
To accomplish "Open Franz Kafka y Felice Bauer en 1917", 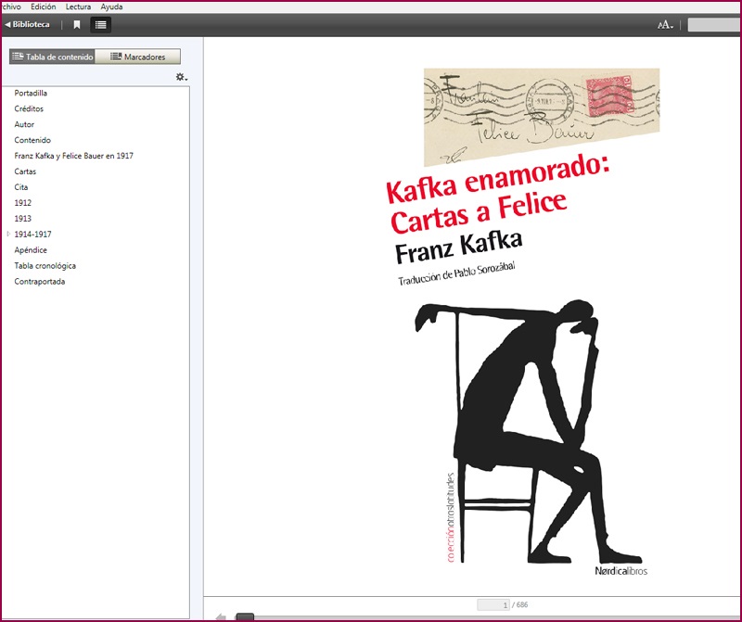I will pyautogui.click(x=74, y=156).
